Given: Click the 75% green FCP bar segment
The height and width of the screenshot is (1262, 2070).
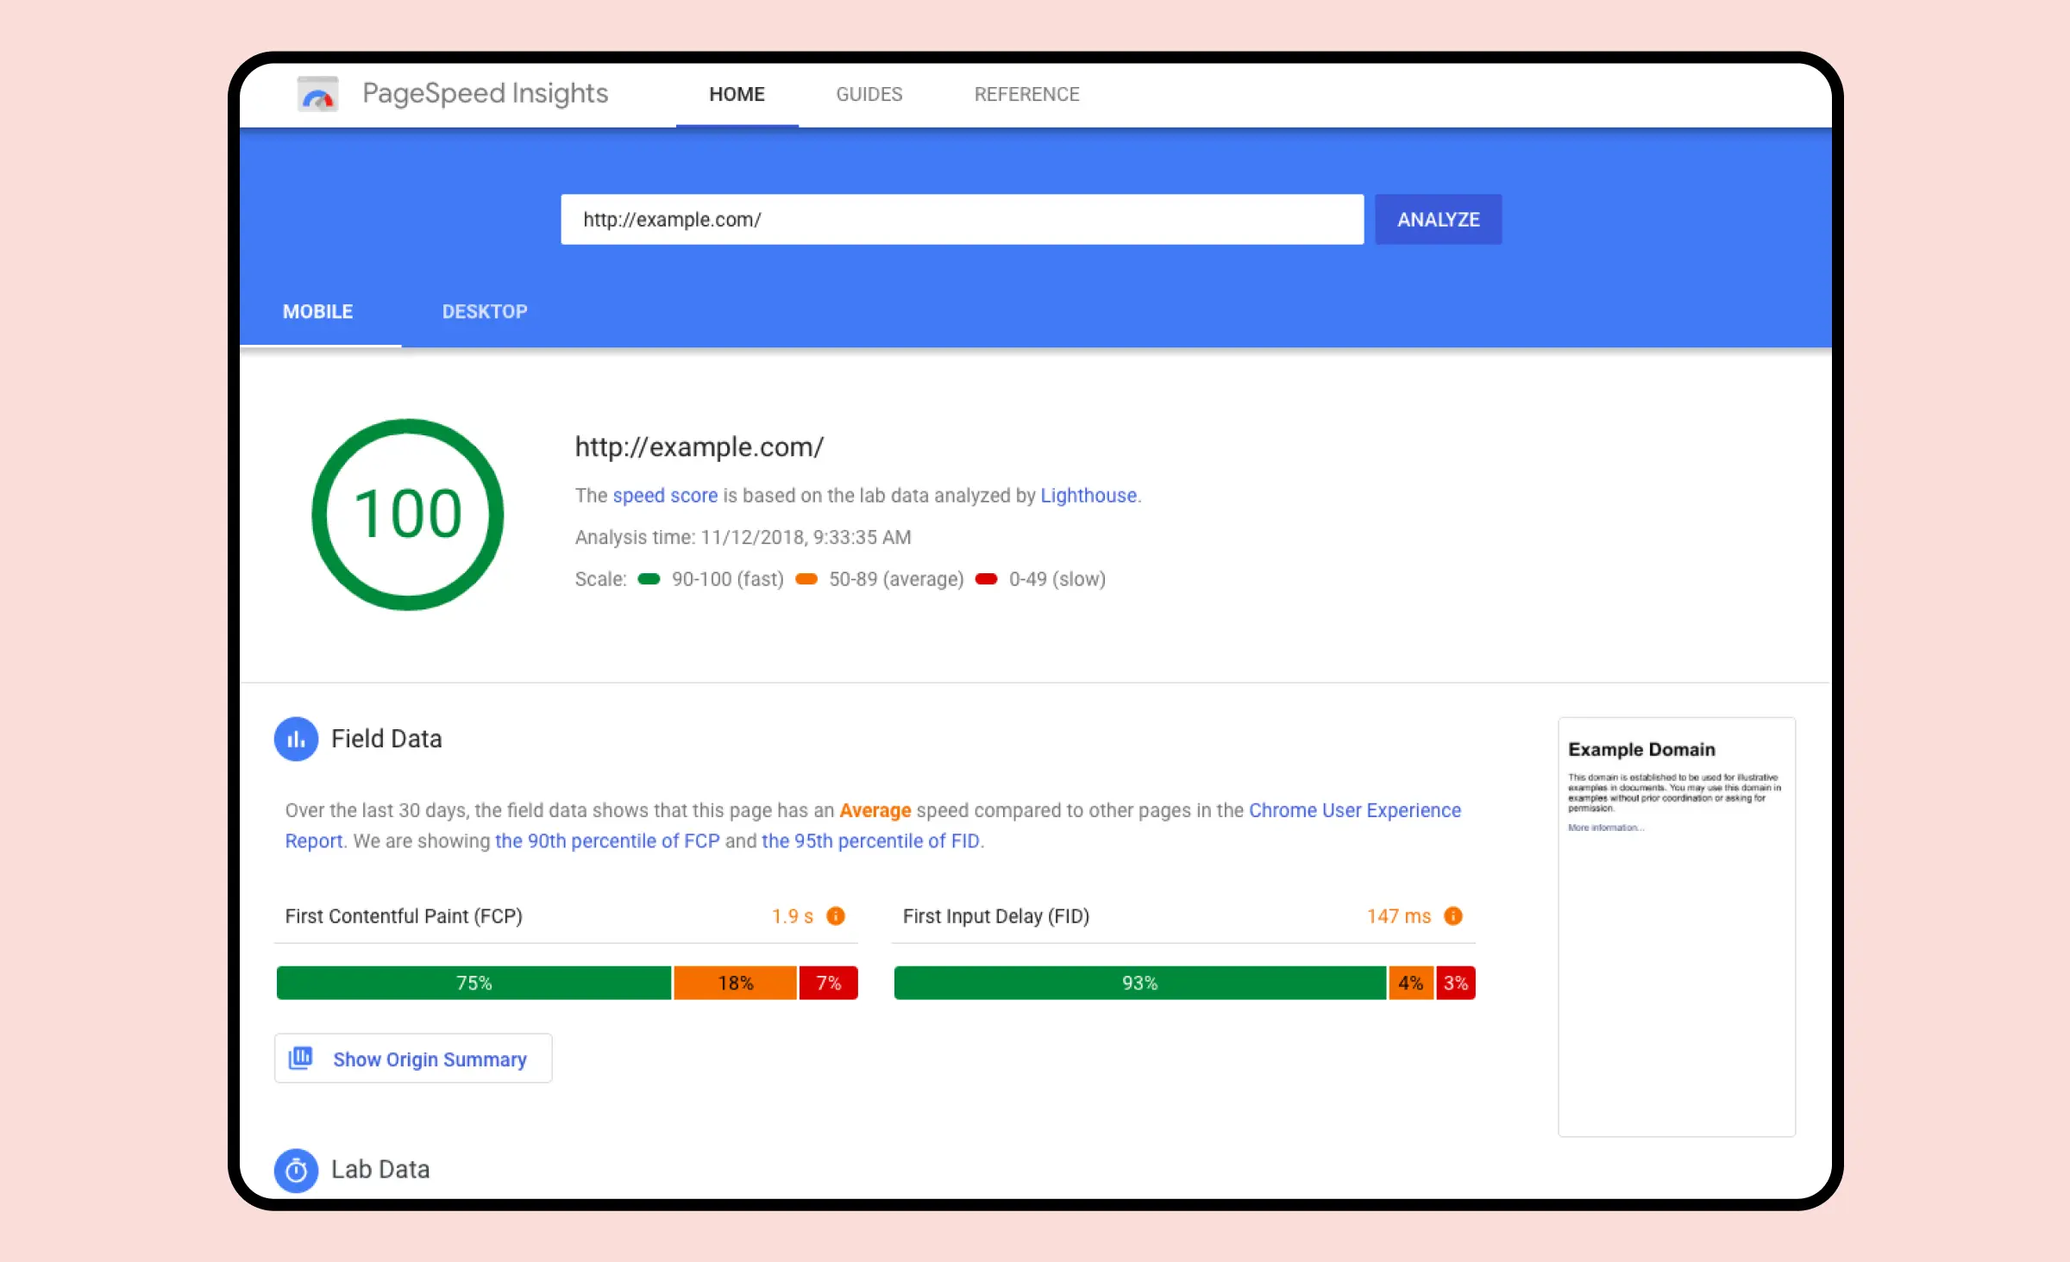Looking at the screenshot, I should tap(473, 983).
